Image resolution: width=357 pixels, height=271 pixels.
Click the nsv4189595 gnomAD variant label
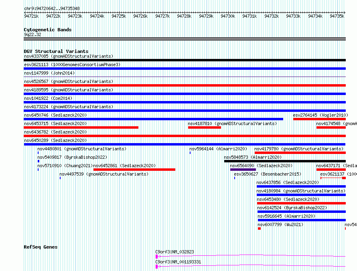click(x=69, y=90)
